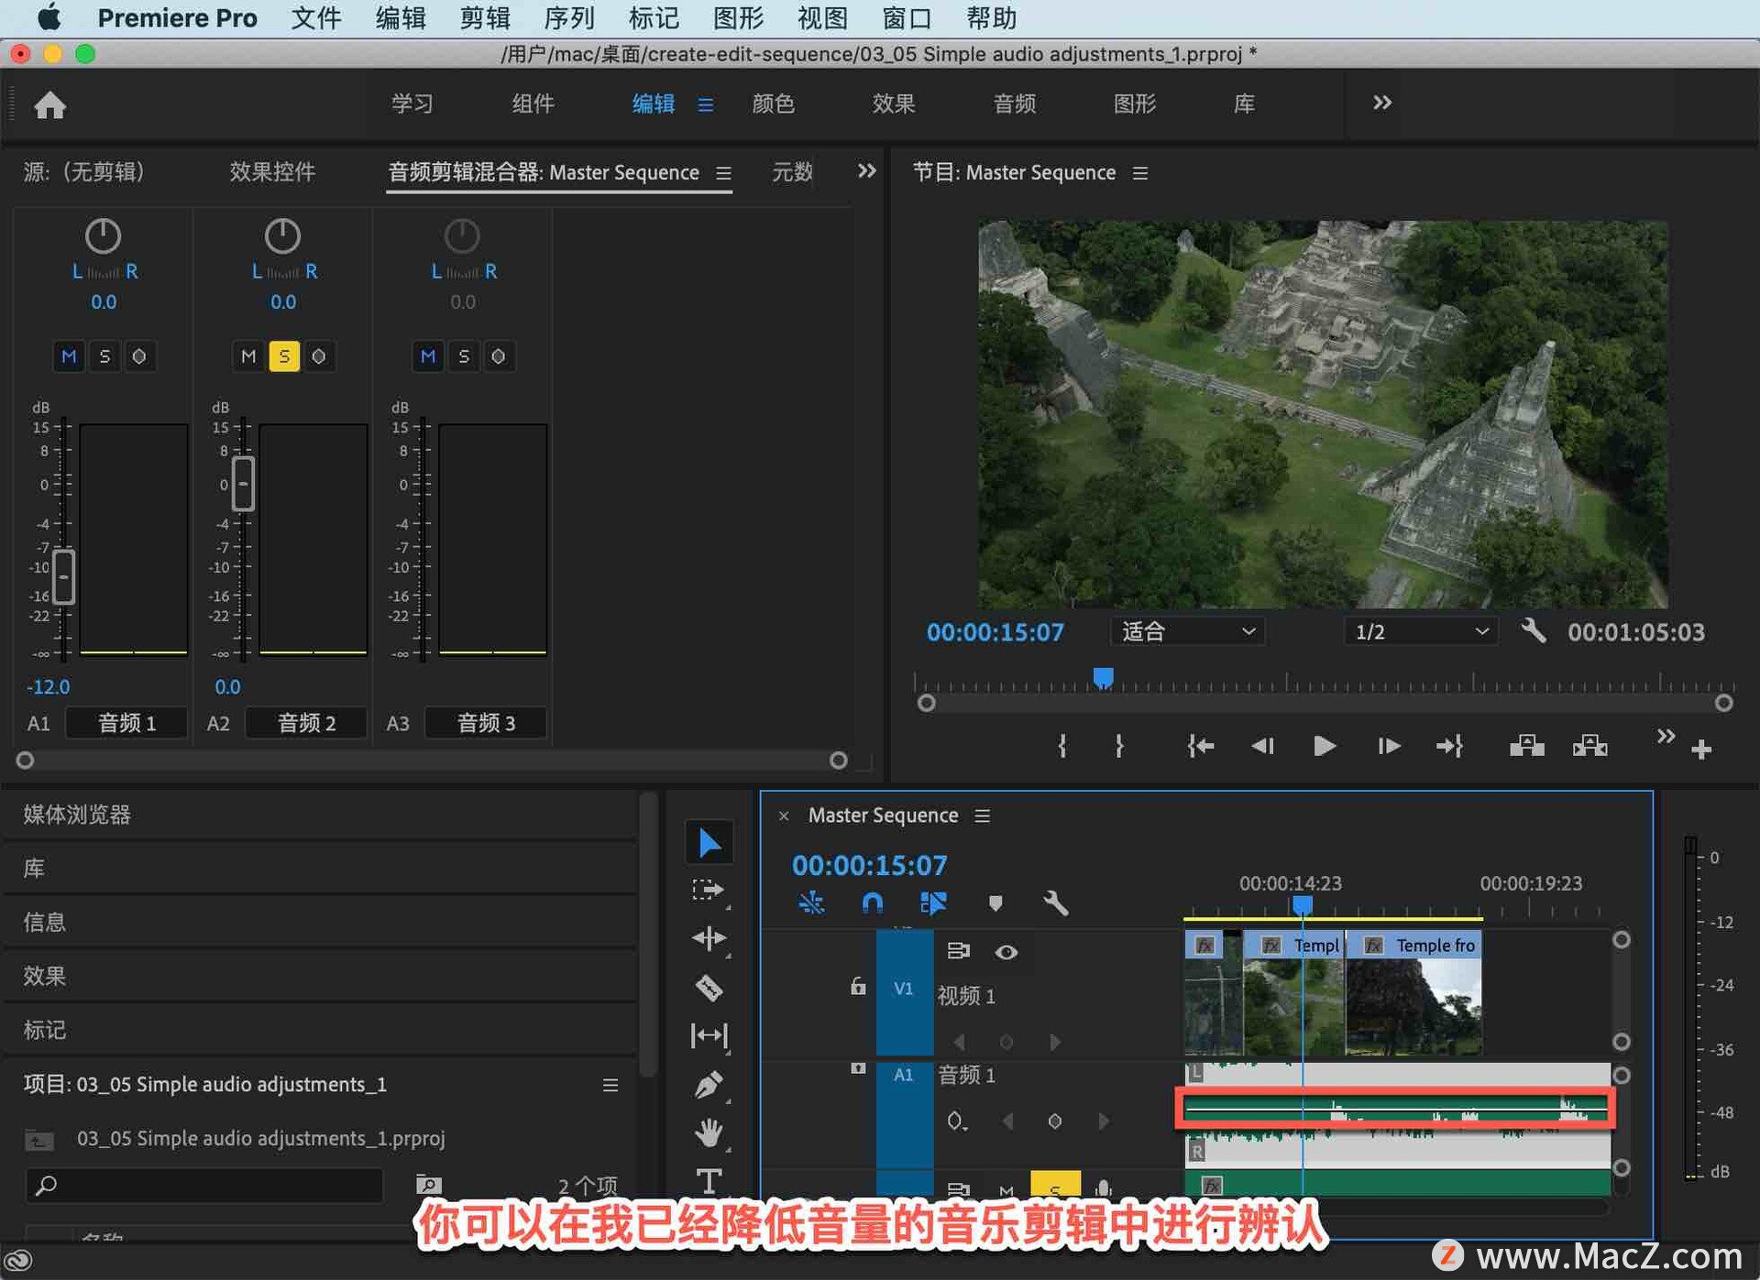Toggle Mute on audio track 1
This screenshot has width=1760, height=1280.
[x=69, y=356]
